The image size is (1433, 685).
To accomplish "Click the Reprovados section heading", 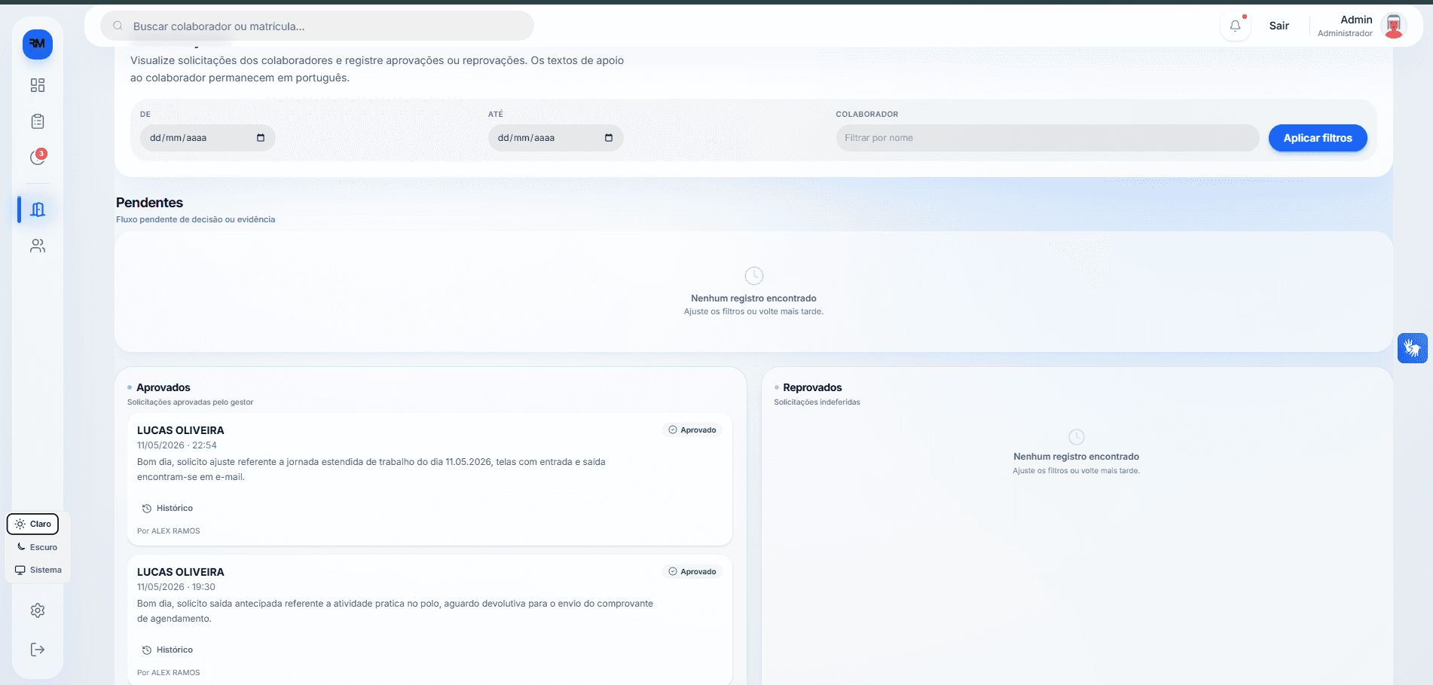I will (812, 387).
